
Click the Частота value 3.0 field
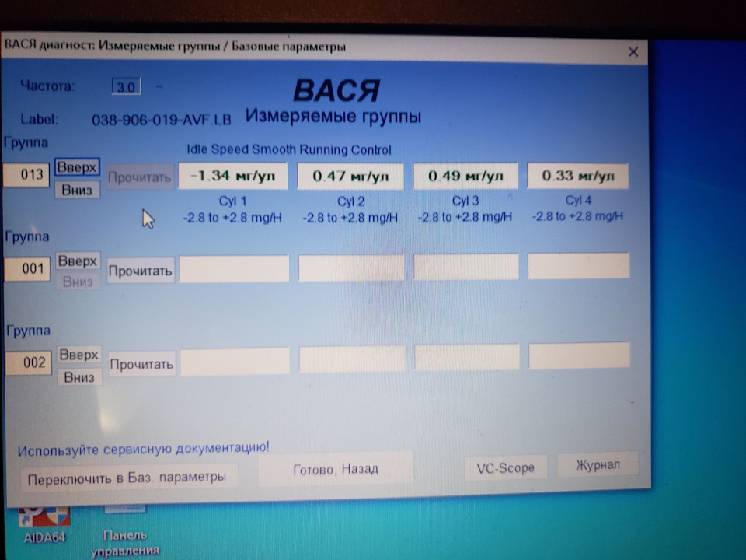(126, 86)
